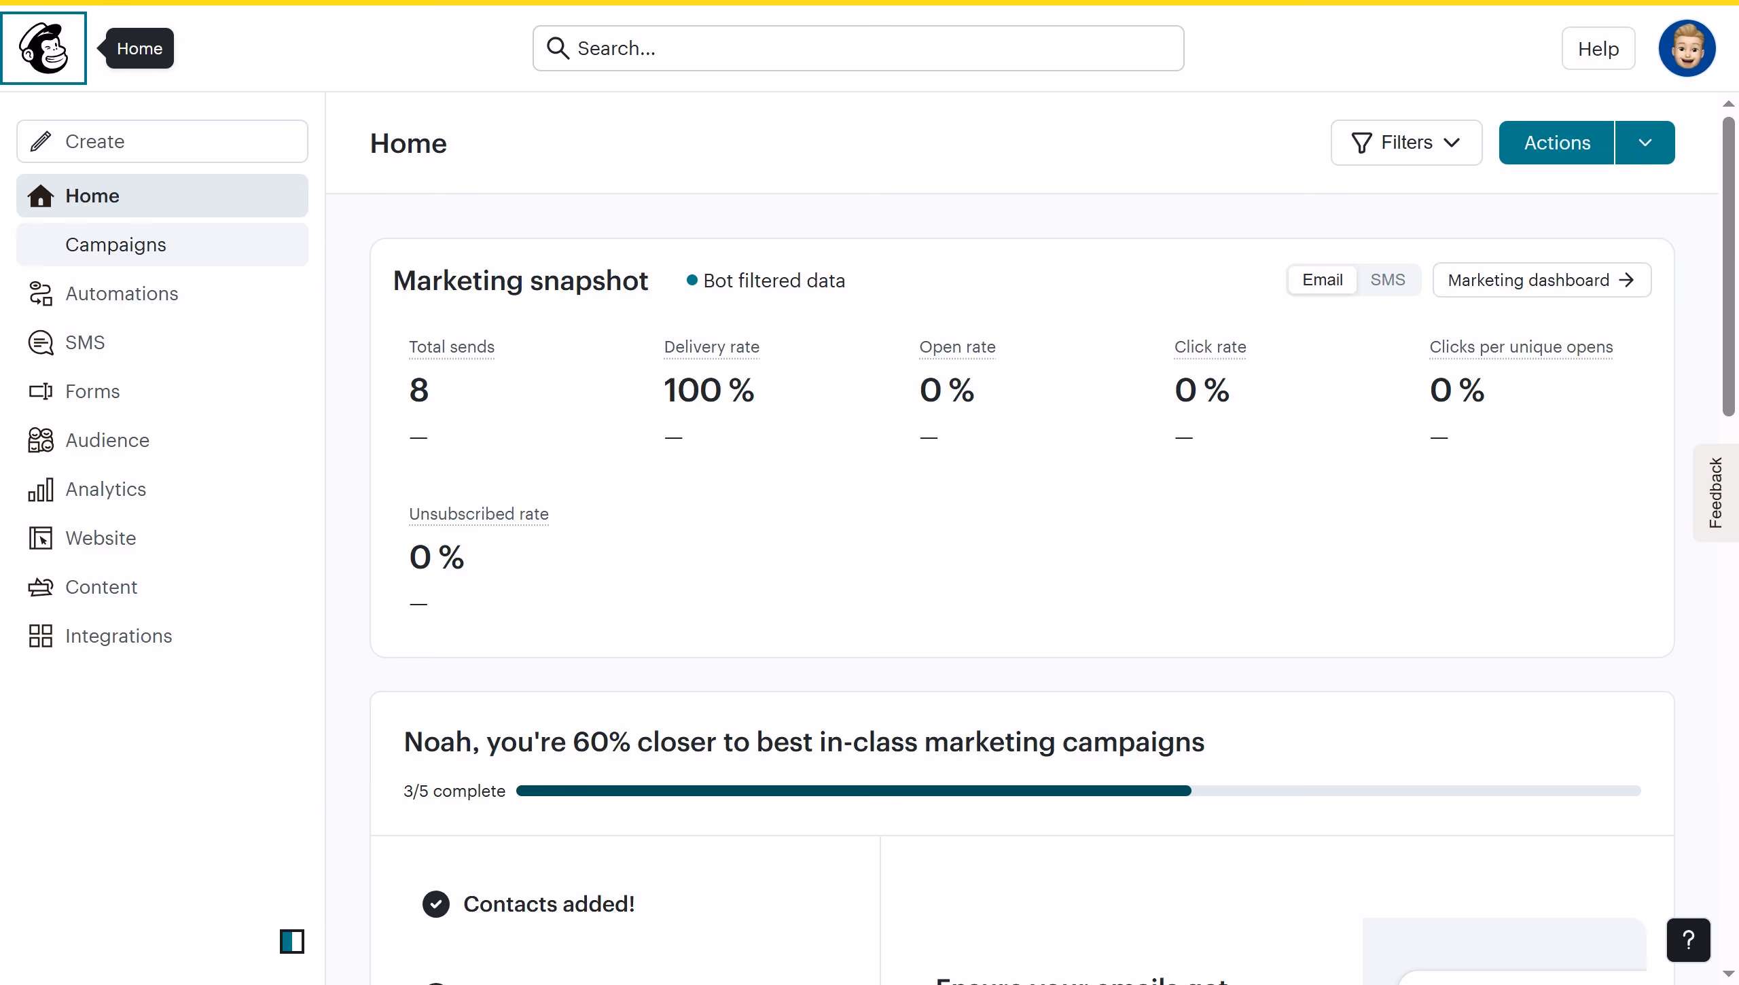Click the Filters funnel icon
1739x985 pixels.
click(x=1361, y=143)
